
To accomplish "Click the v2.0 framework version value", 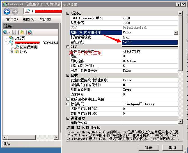I will pyautogui.click(x=126, y=18).
